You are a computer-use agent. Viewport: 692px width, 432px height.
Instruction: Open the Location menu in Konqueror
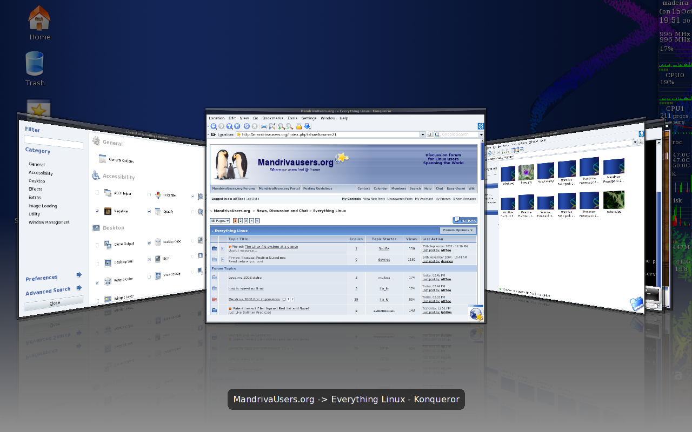(217, 118)
